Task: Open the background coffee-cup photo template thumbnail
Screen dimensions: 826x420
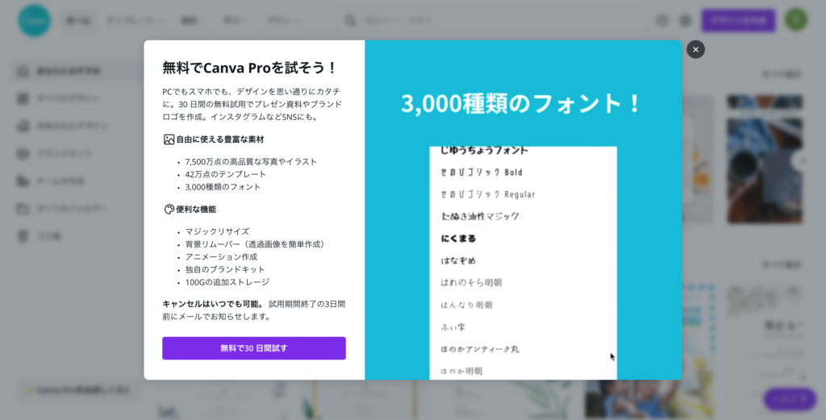Action: pyautogui.click(x=765, y=160)
